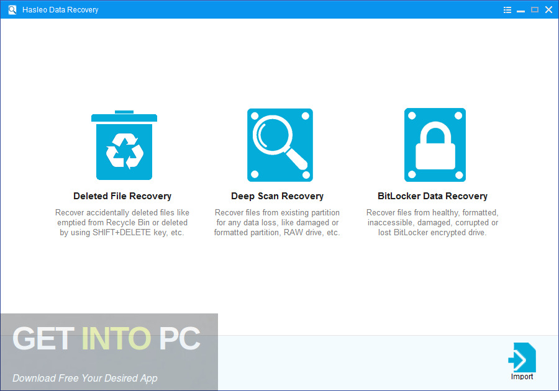Click the Import arrow icon
The width and height of the screenshot is (559, 391).
click(x=522, y=357)
